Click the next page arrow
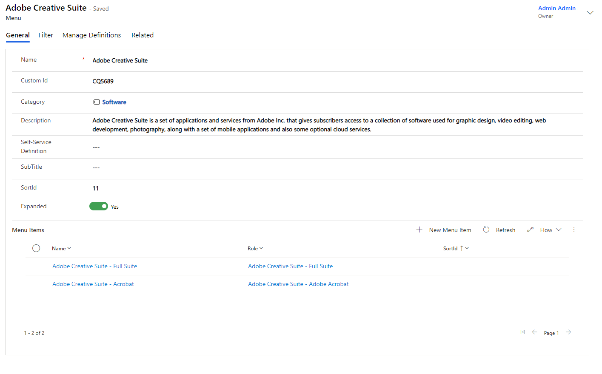602x374 pixels. pos(568,332)
